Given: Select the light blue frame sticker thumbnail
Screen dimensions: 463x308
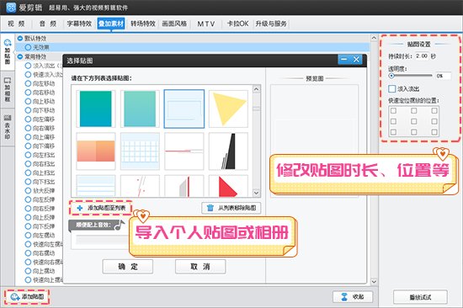Looking at the screenshot, I should point(184,109).
